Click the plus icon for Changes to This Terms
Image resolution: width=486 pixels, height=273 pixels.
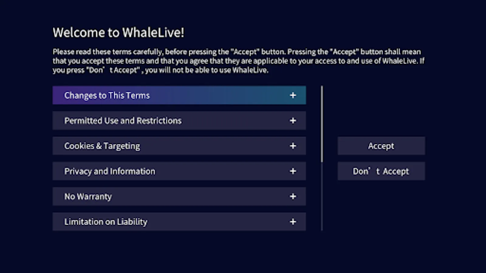click(293, 95)
